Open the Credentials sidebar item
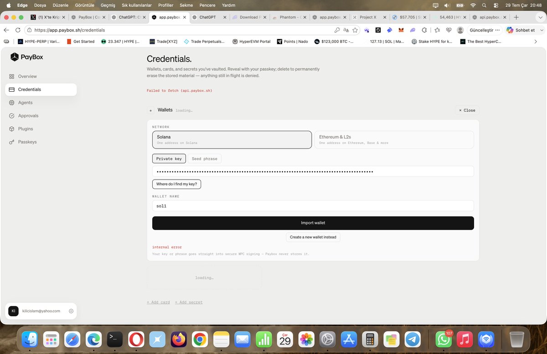 pos(41,89)
